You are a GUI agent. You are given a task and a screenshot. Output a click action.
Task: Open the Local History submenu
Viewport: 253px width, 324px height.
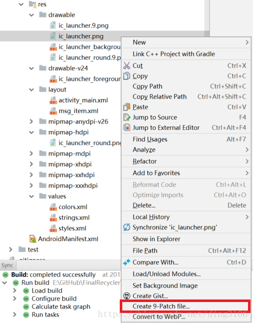(186, 217)
